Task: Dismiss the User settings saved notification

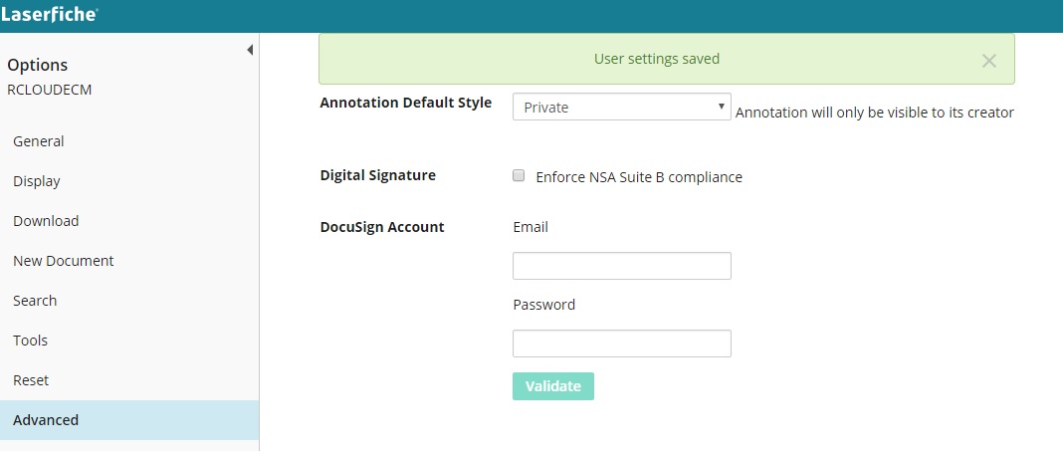Action: [x=988, y=61]
